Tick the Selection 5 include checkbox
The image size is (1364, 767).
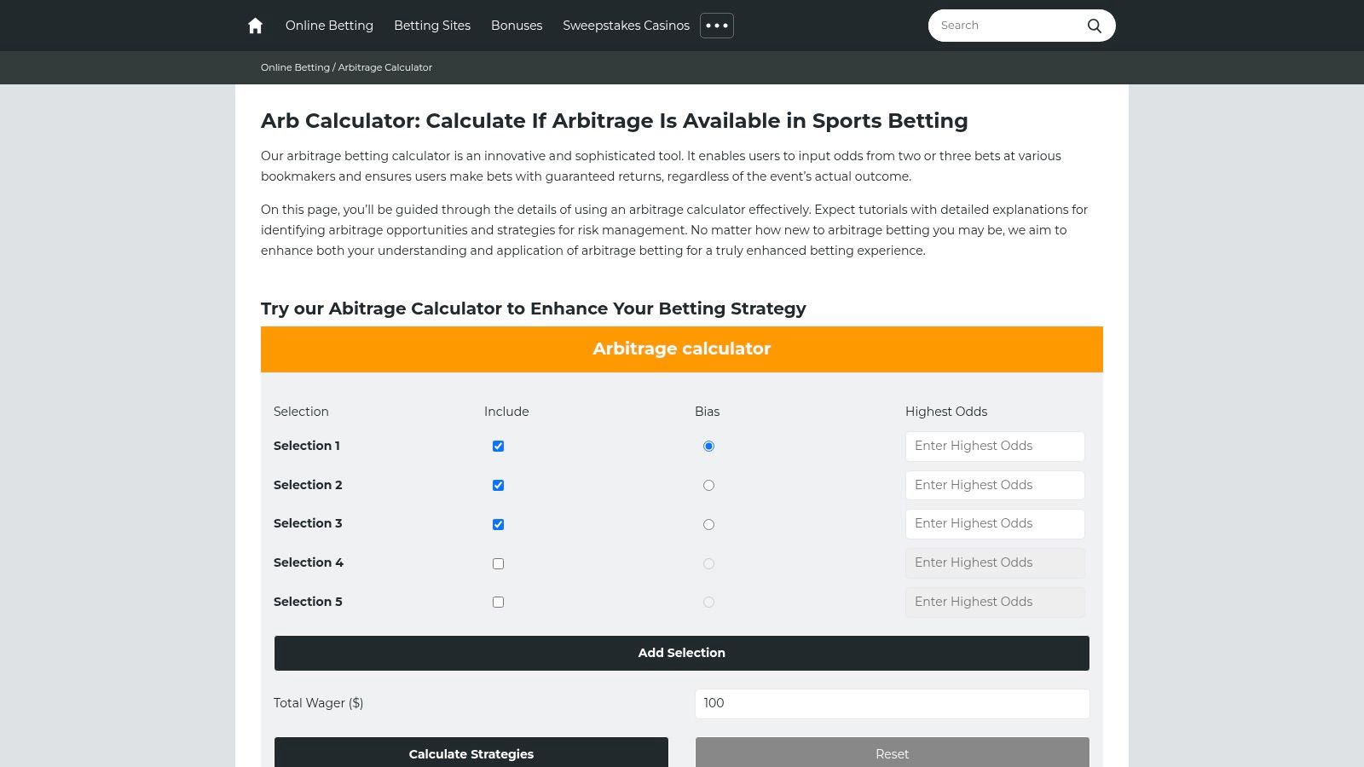tap(498, 603)
